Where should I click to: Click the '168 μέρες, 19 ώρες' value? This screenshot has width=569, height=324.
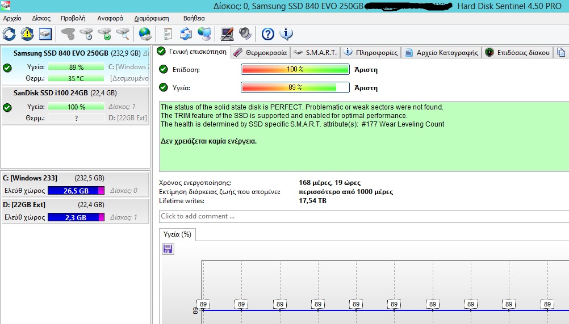330,183
